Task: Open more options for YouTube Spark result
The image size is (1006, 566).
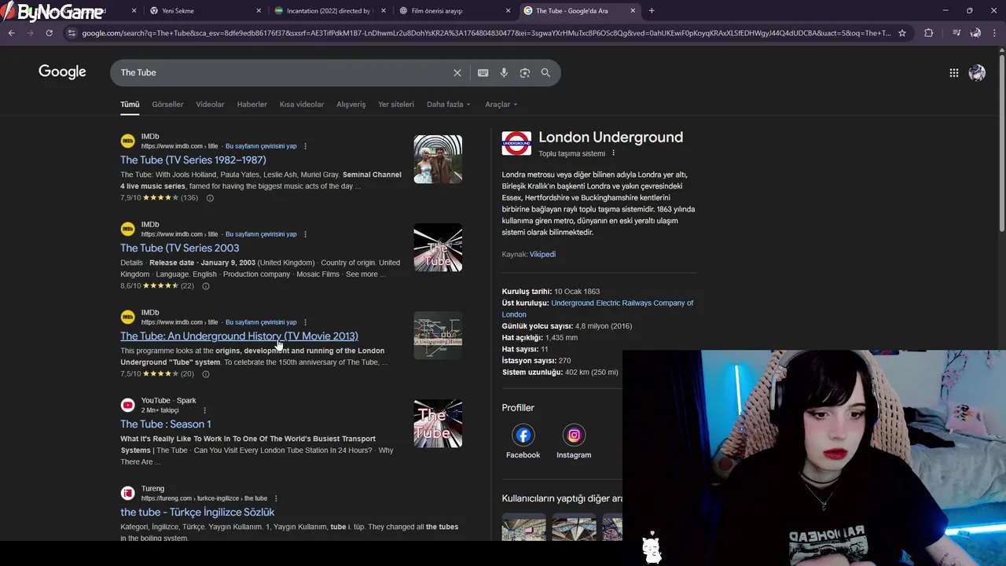Action: coord(204,410)
